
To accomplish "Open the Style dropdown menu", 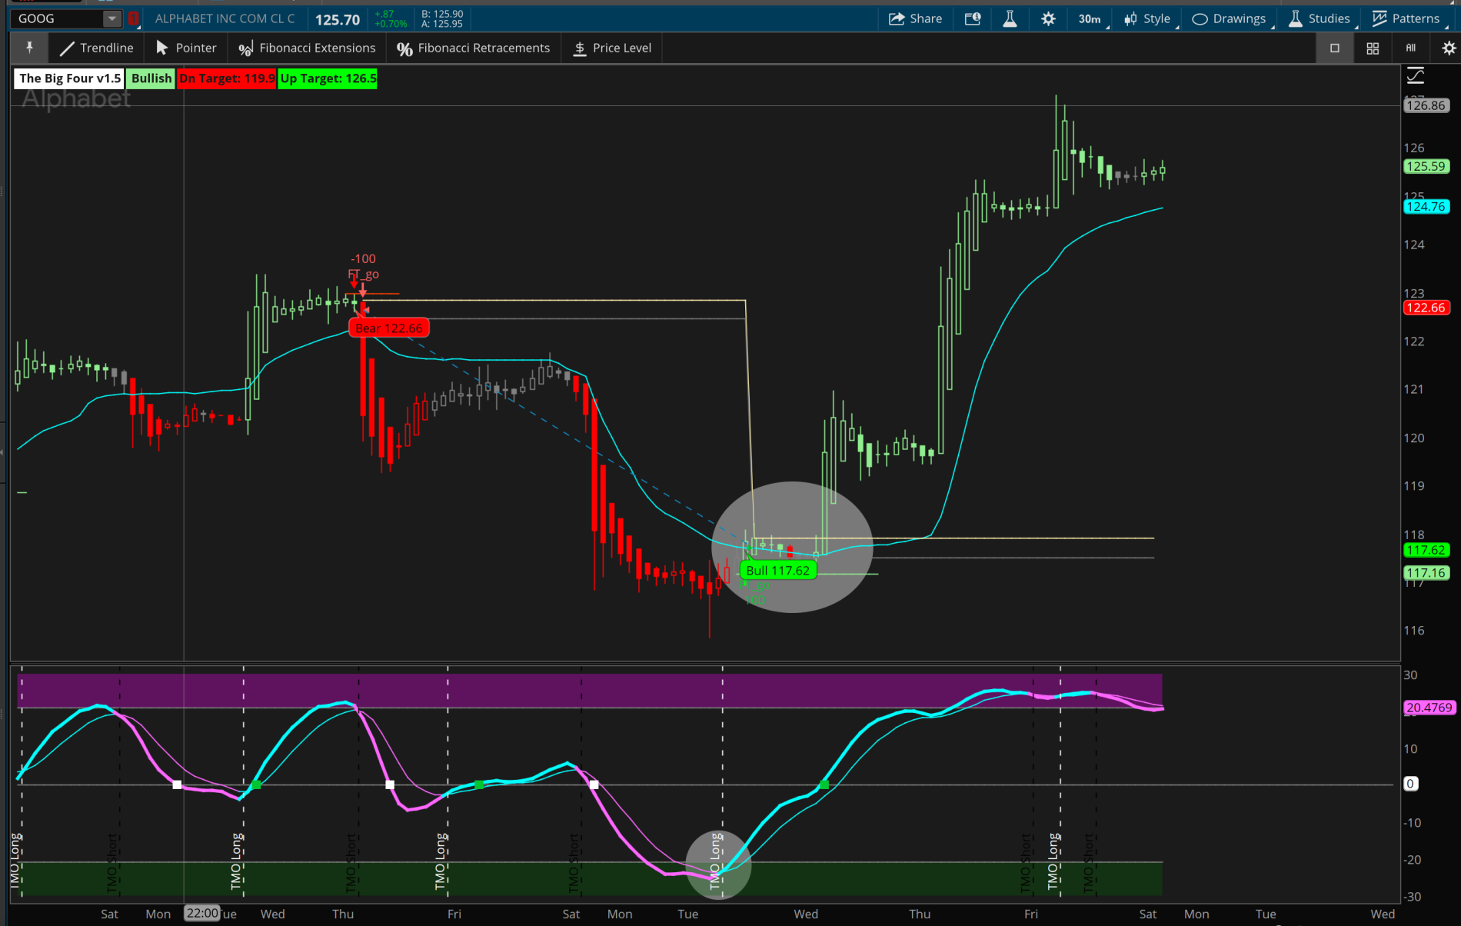I will click(x=1147, y=18).
